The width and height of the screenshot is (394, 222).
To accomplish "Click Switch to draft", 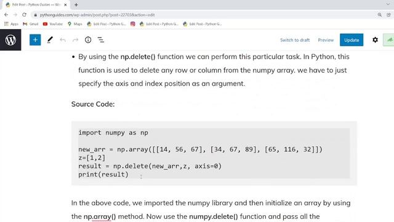I will [x=295, y=40].
